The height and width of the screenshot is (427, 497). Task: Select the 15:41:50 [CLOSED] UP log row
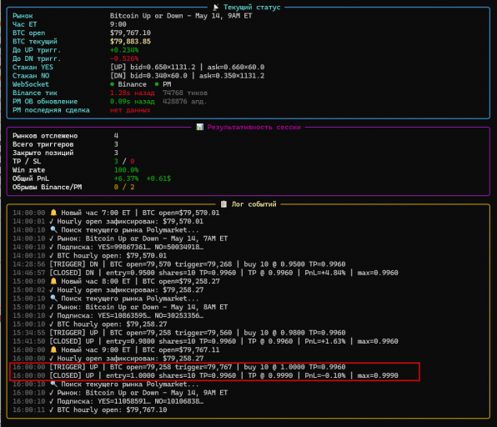pos(205,341)
